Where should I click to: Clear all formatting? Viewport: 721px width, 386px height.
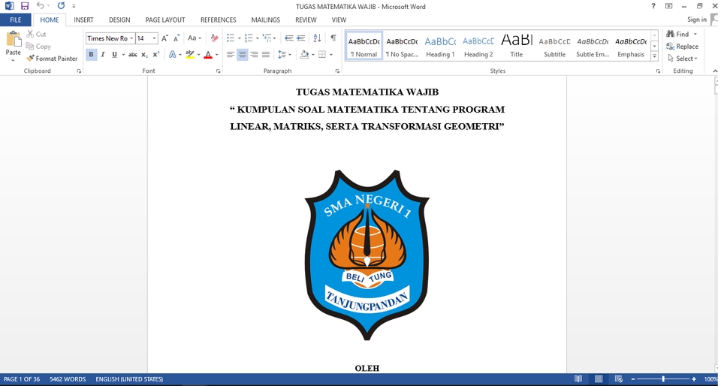click(x=214, y=38)
